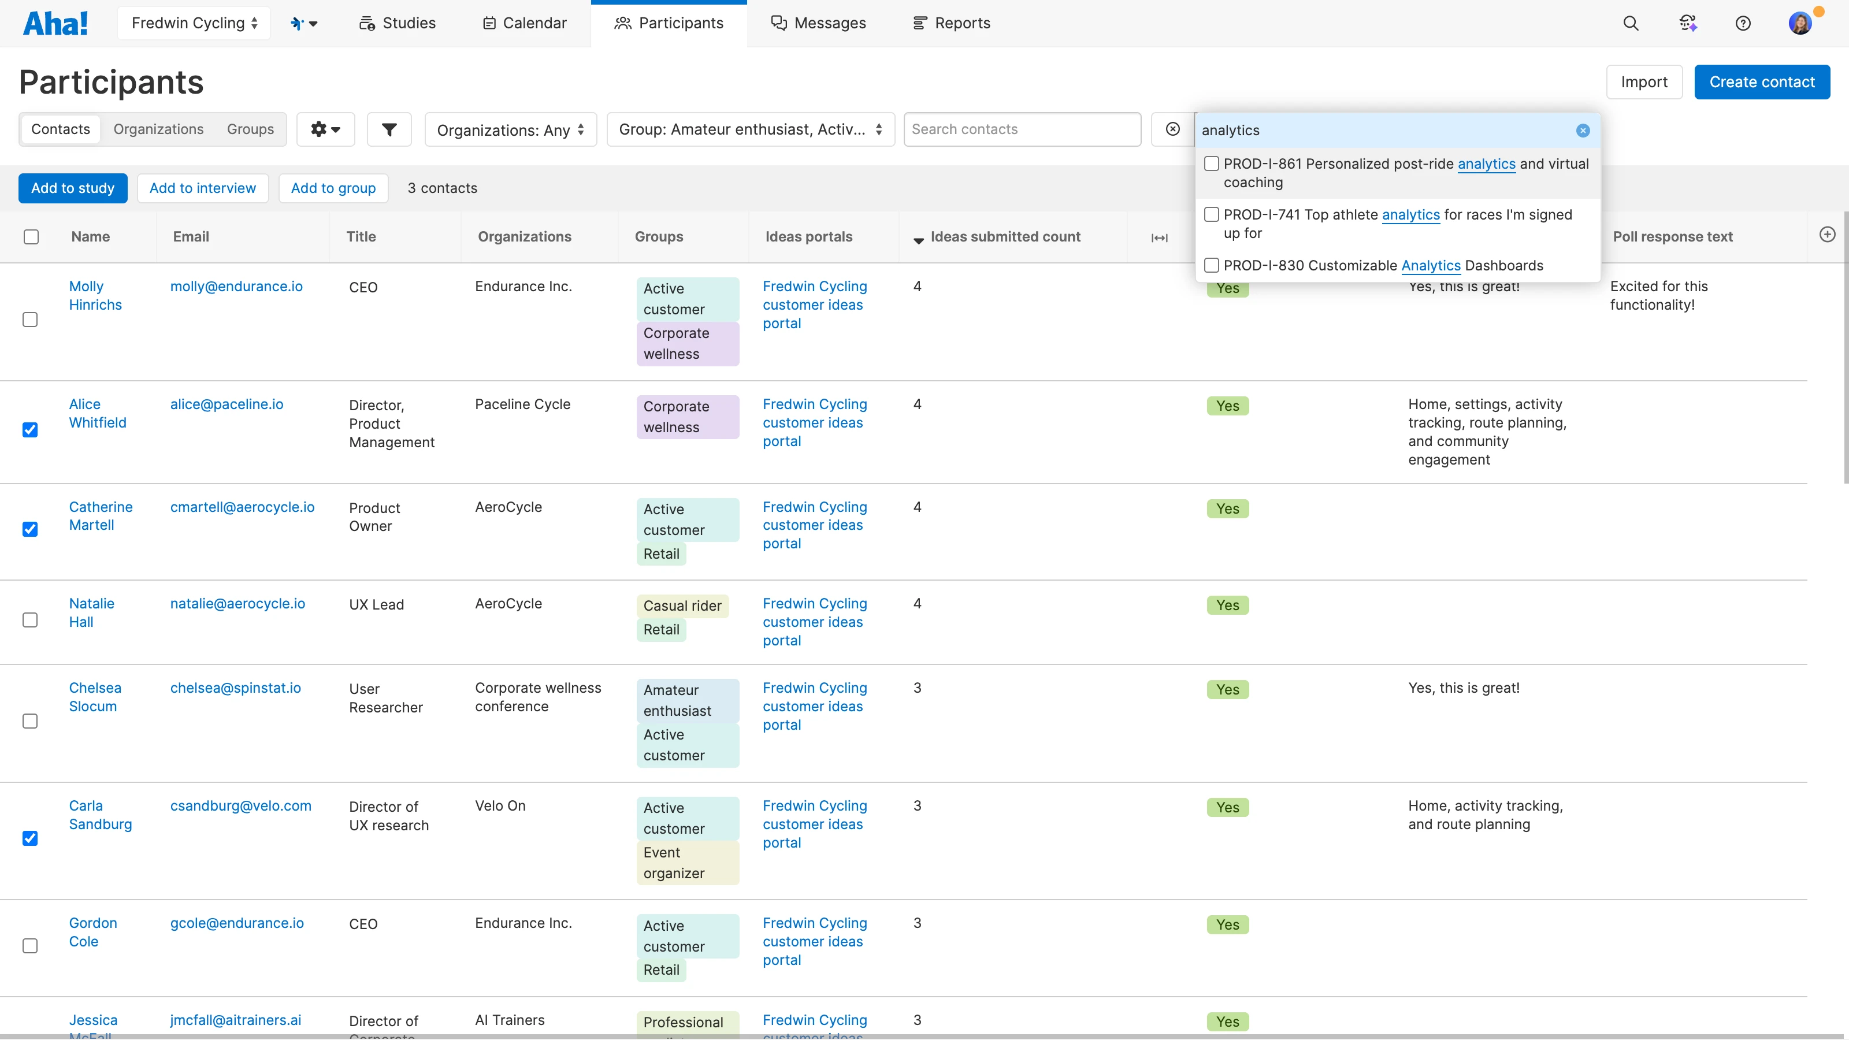Viewport: 1849px width, 1040px height.
Task: Select the Contacts view tab
Action: (x=60, y=129)
